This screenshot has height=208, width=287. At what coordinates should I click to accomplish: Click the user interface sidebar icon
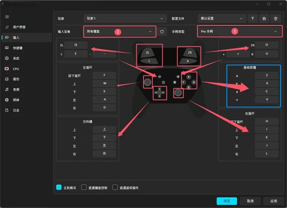pyautogui.click(x=7, y=27)
